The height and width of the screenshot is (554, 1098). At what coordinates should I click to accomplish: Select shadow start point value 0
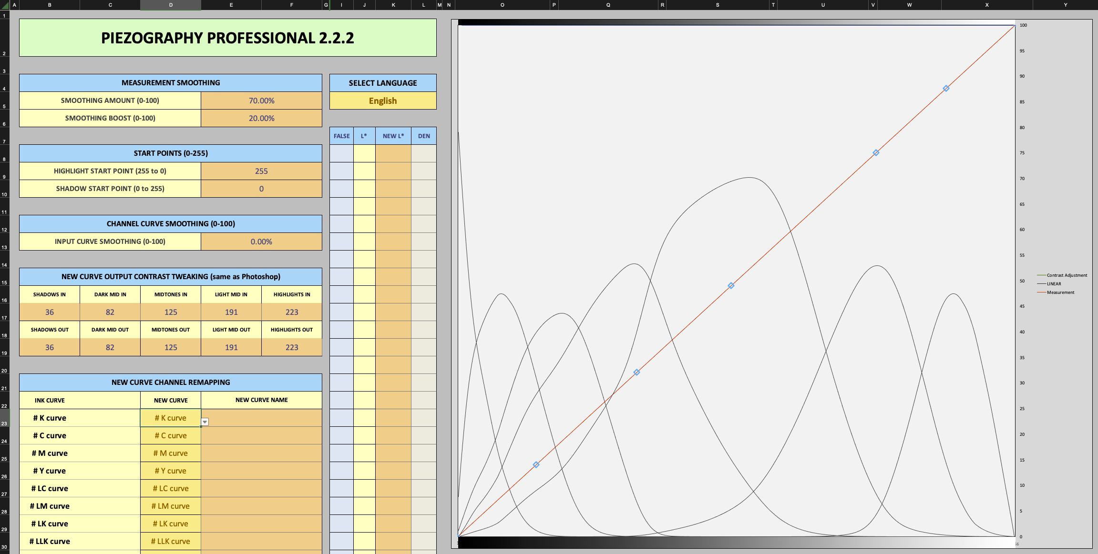coord(261,189)
